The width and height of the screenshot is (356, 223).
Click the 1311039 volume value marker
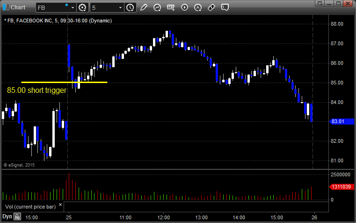pyautogui.click(x=341, y=187)
